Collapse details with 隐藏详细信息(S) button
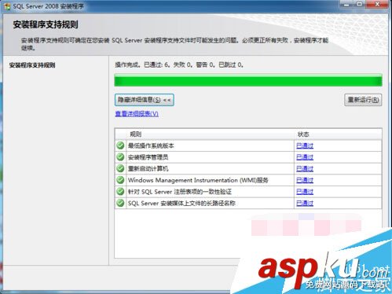This screenshot has height=294, width=392. click(x=145, y=100)
